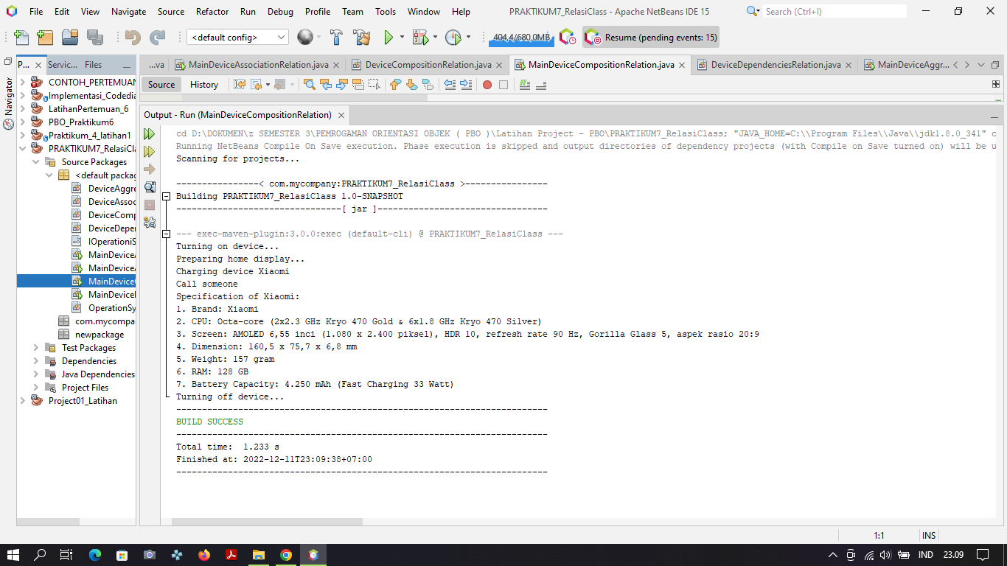Image resolution: width=1007 pixels, height=566 pixels.
Task: Open the default config dropdown
Action: [x=237, y=38]
